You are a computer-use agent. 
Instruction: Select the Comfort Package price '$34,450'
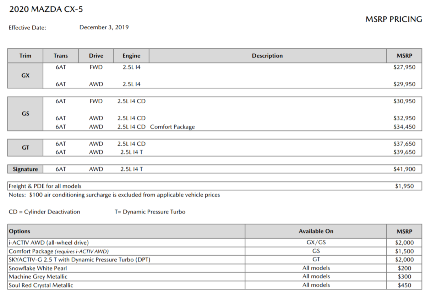tap(404, 127)
